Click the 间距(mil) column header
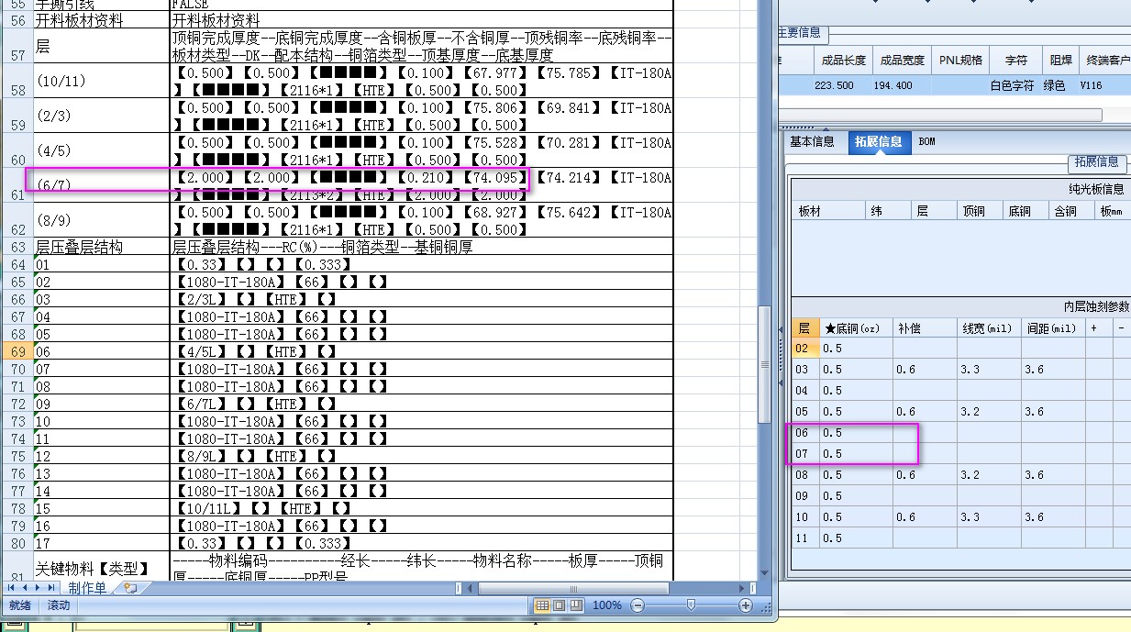The image size is (1131, 632). click(x=1053, y=328)
